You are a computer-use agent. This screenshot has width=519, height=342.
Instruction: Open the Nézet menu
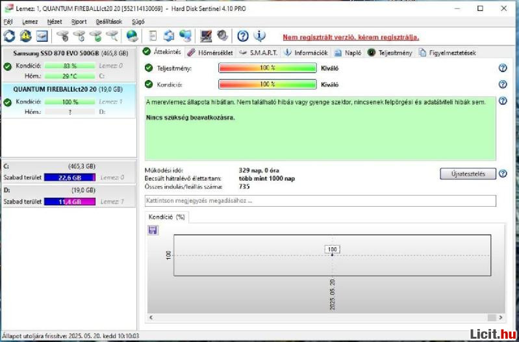pos(55,22)
